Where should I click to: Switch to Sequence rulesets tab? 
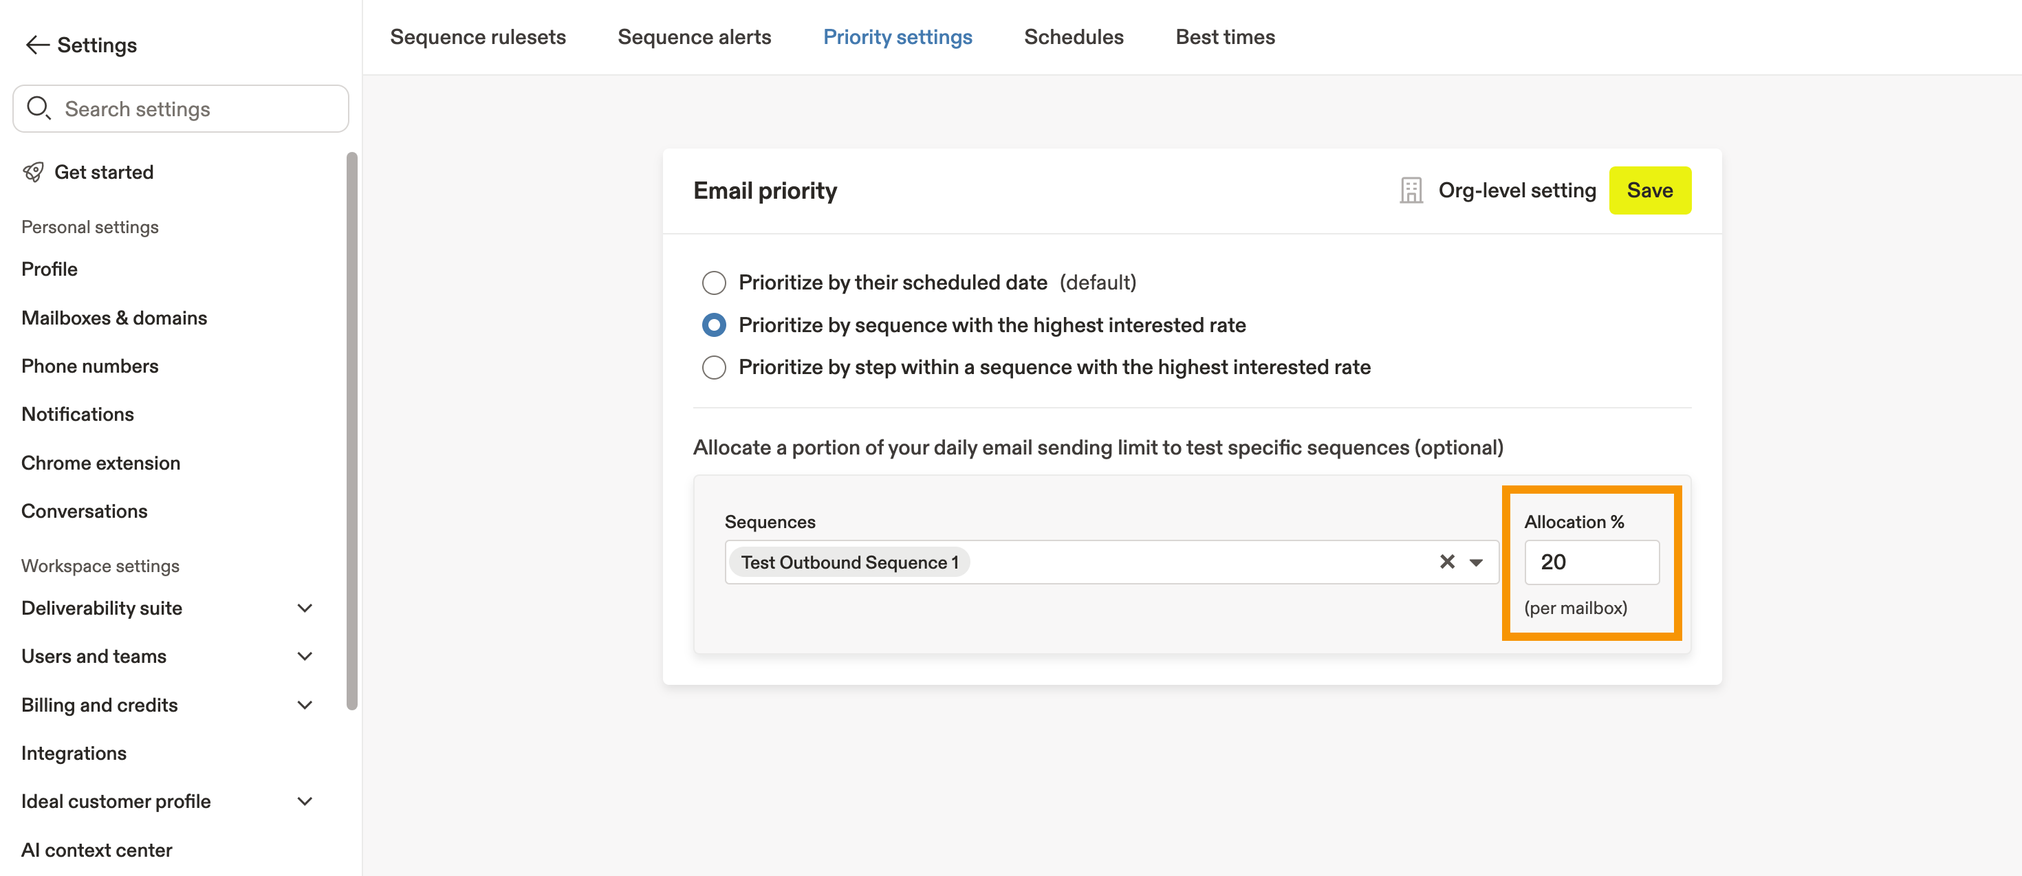click(x=477, y=37)
